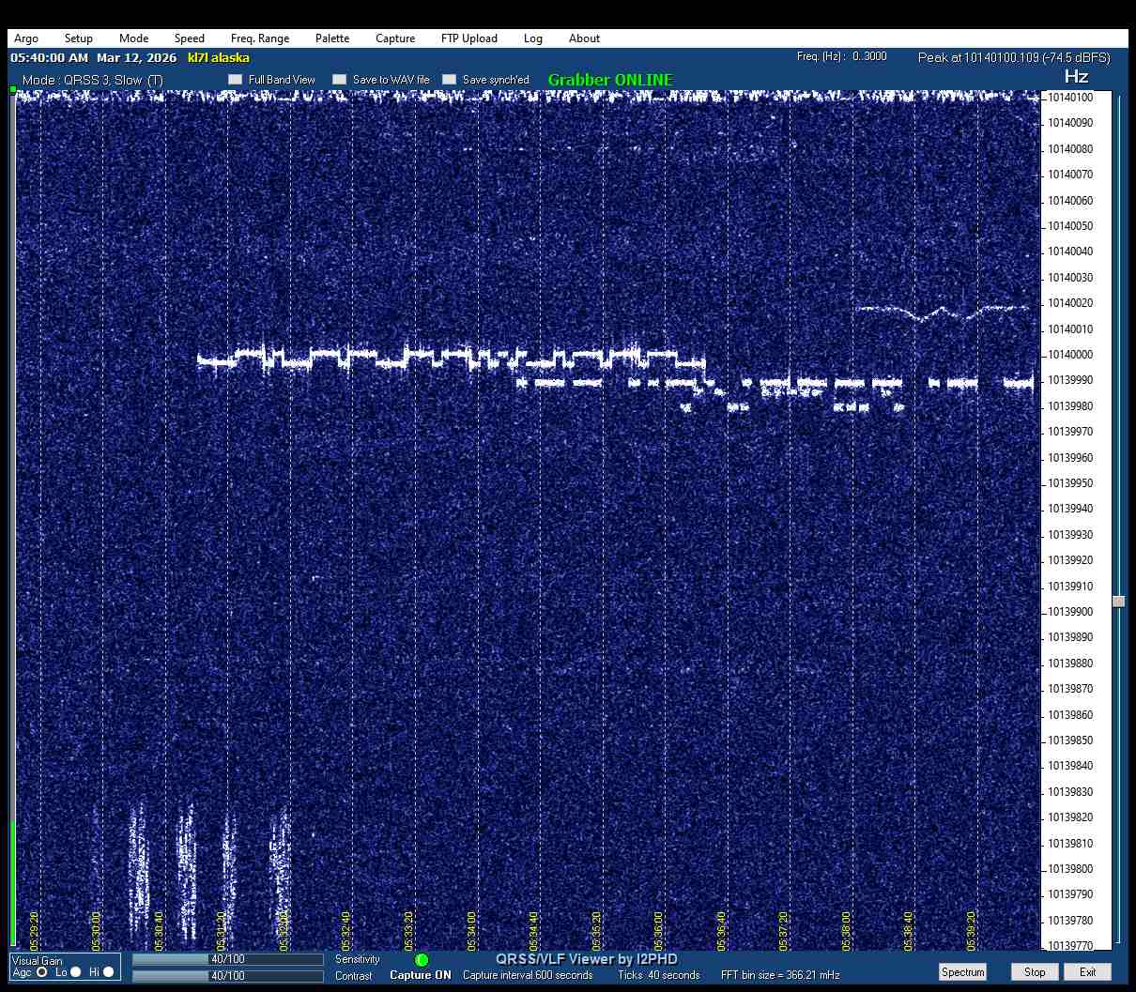This screenshot has width=1136, height=992.
Task: Open the Mode menu
Action: 133,38
